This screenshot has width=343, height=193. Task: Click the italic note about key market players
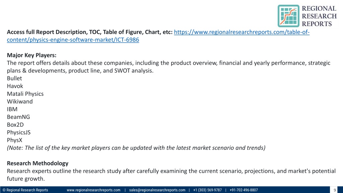point(136,148)
